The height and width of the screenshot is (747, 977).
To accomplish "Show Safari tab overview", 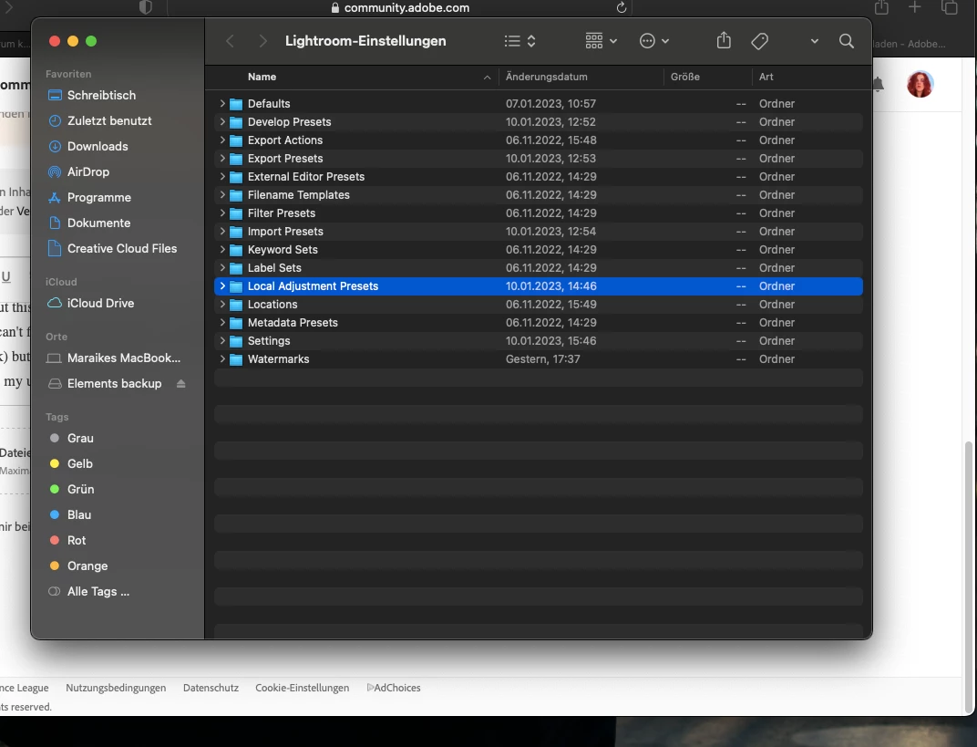I will [x=949, y=7].
